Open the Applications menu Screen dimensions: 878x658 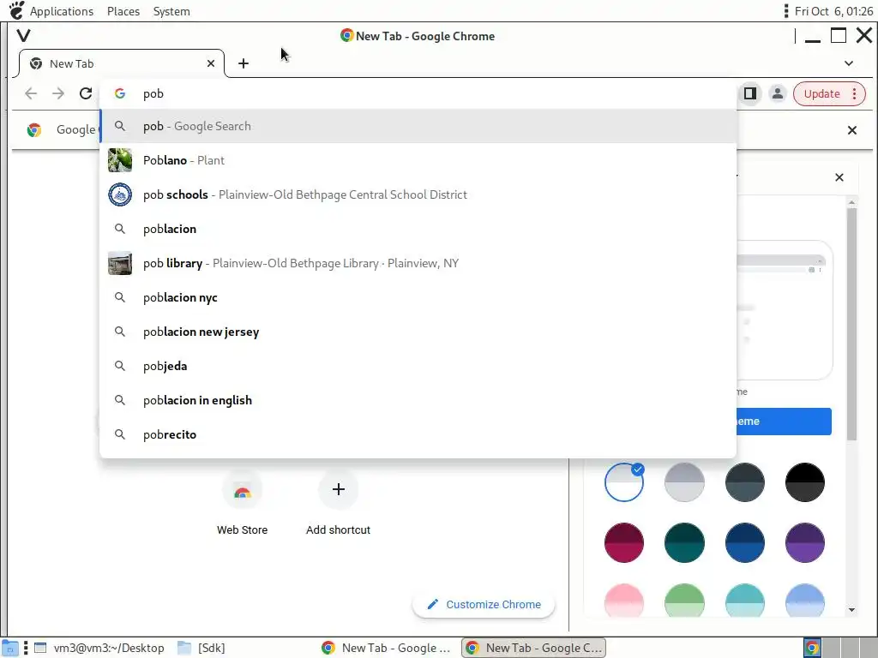(62, 11)
